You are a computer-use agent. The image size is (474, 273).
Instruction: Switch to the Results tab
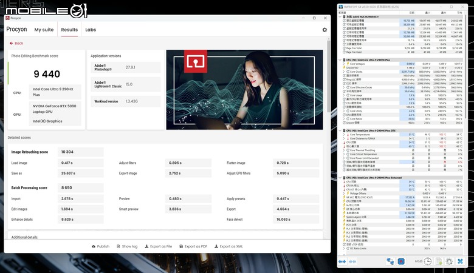click(69, 30)
